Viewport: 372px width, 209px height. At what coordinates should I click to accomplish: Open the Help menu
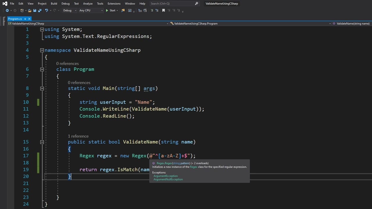(x=142, y=3)
